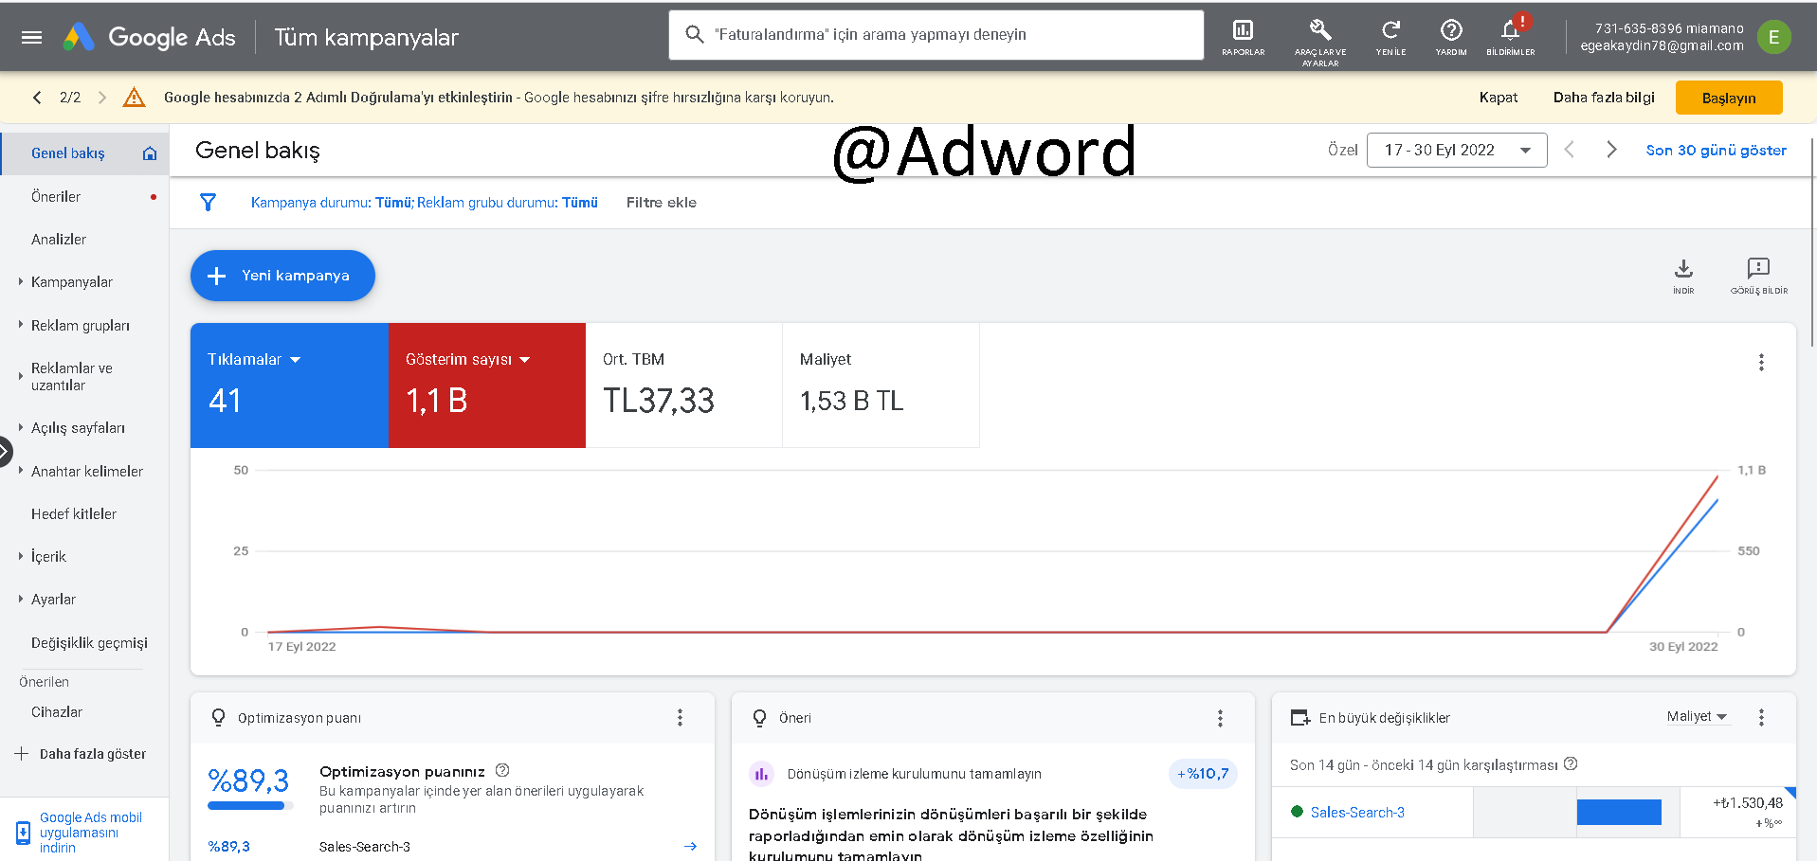
Task: Click Daha fazla göster in sidebar
Action: [82, 754]
